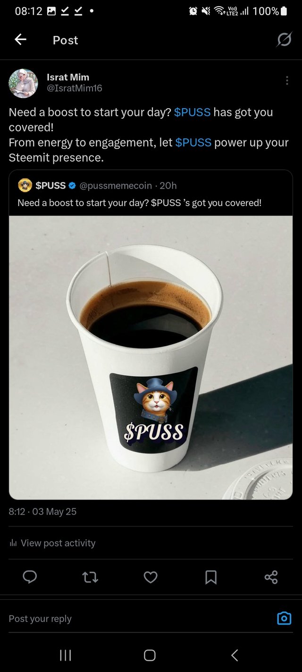Open the three-dot post options menu
Image resolution: width=302 pixels, height=672 pixels.
point(287,81)
